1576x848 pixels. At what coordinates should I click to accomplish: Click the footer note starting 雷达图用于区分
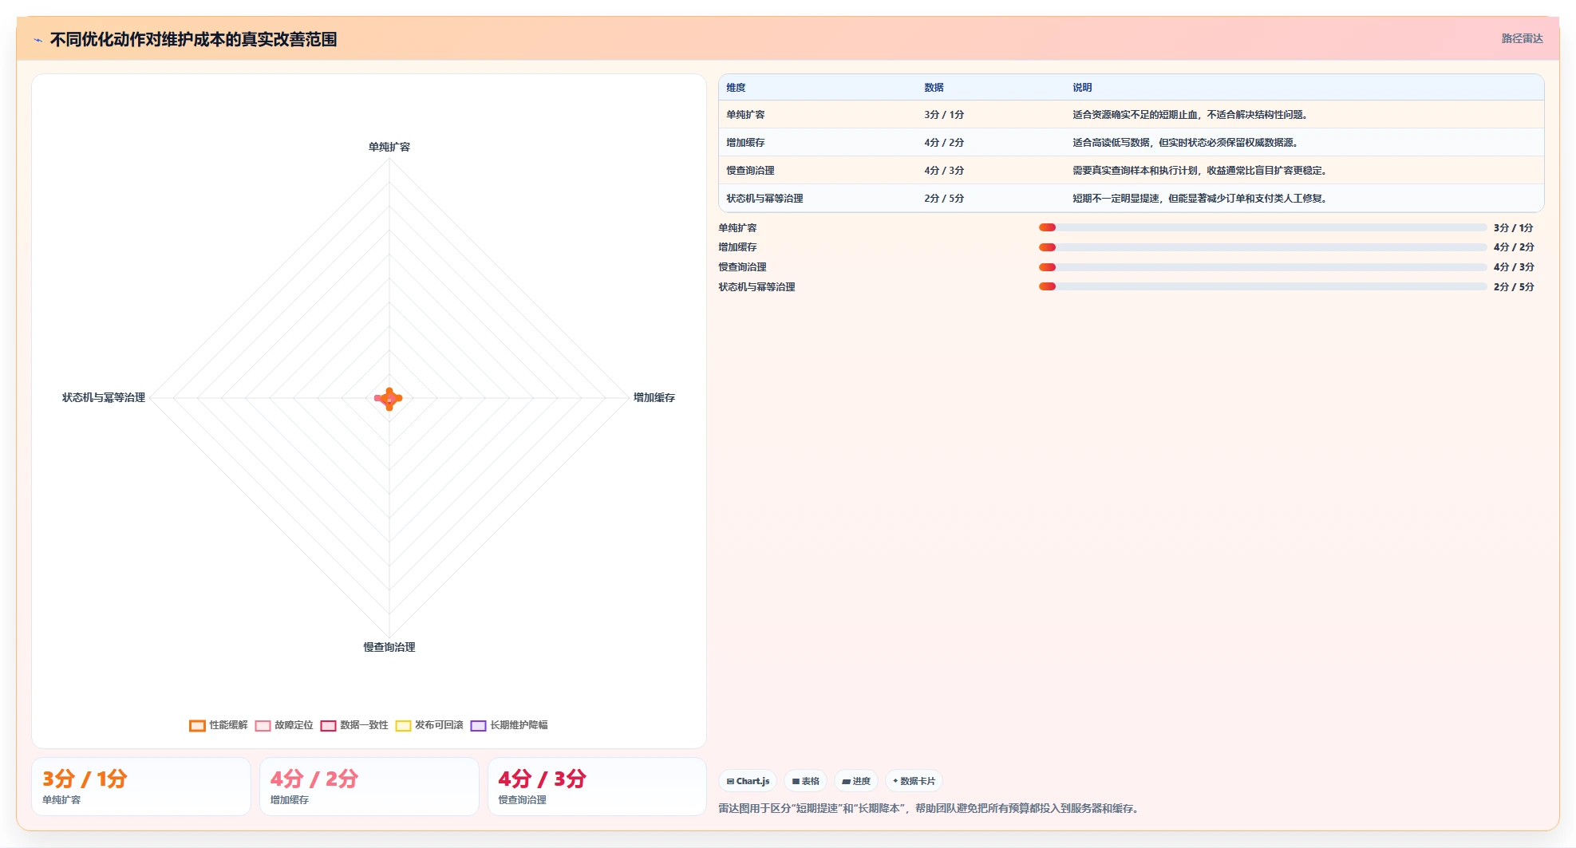click(930, 808)
